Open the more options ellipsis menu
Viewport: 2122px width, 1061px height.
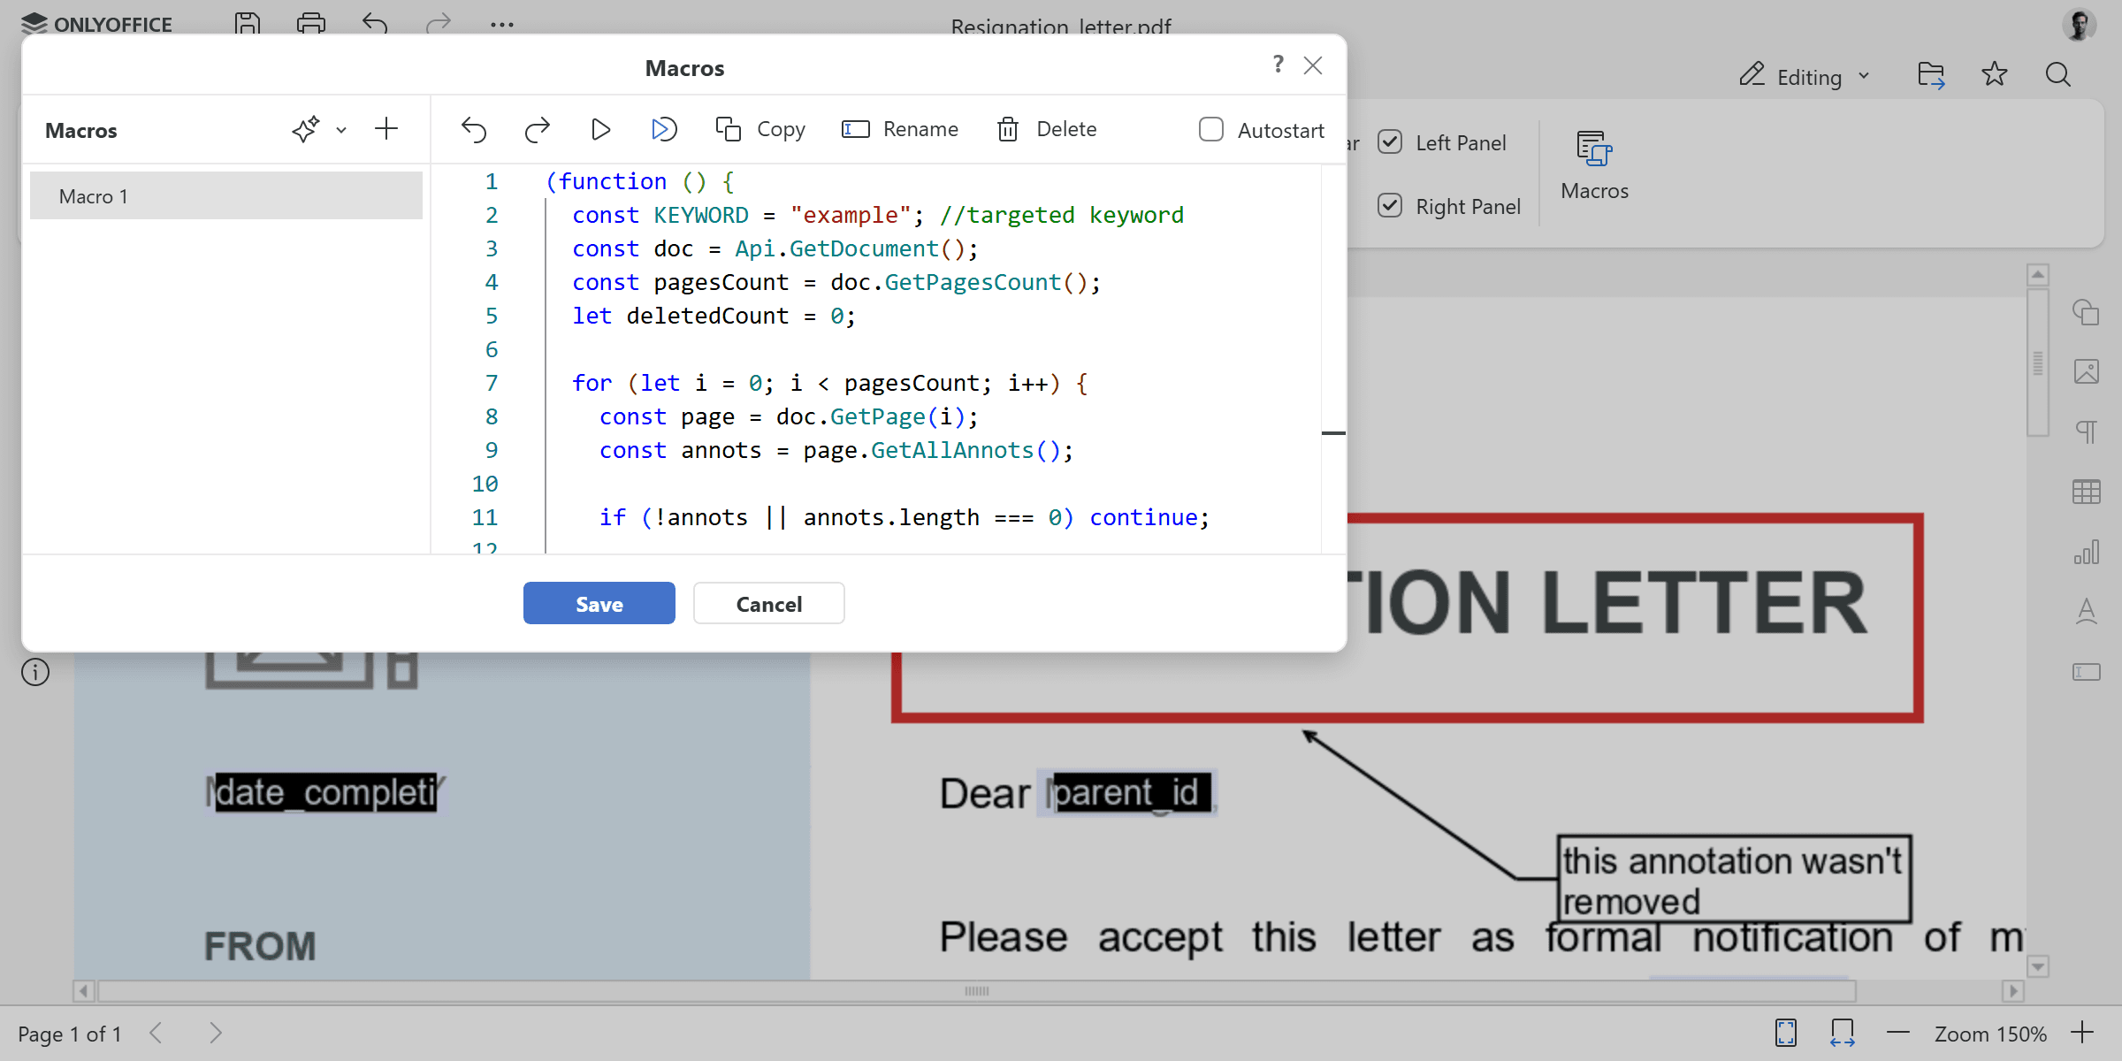501,25
